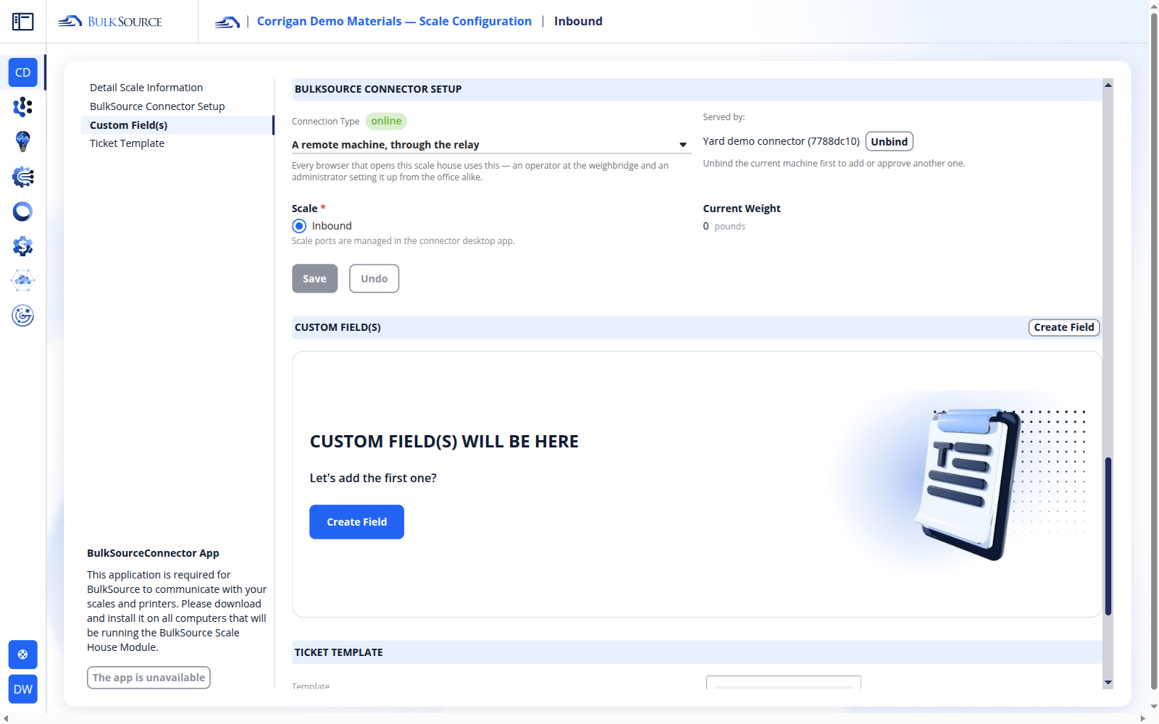Unbind the Yard demo connector
1159x724 pixels.
[x=889, y=142]
